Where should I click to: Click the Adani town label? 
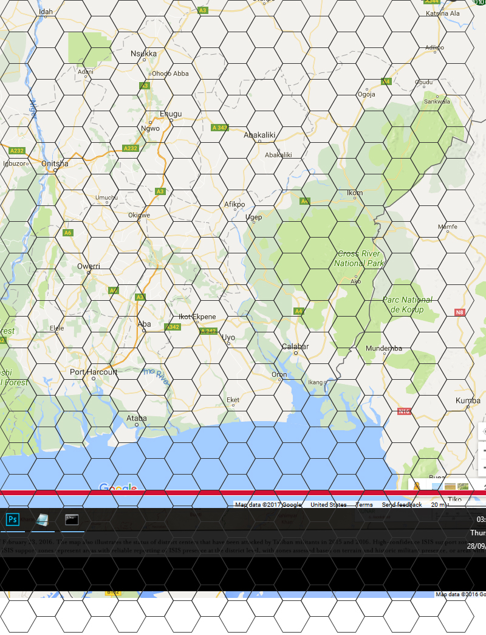(x=86, y=72)
